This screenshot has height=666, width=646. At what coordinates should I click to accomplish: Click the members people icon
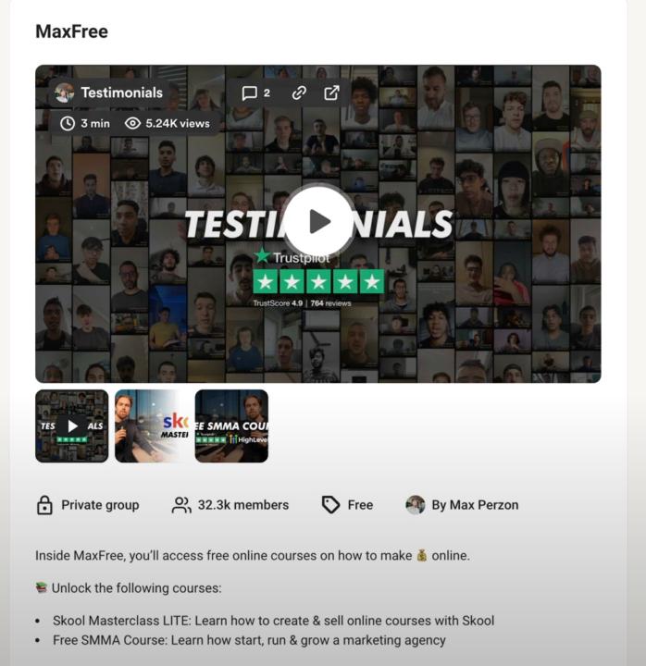click(181, 505)
